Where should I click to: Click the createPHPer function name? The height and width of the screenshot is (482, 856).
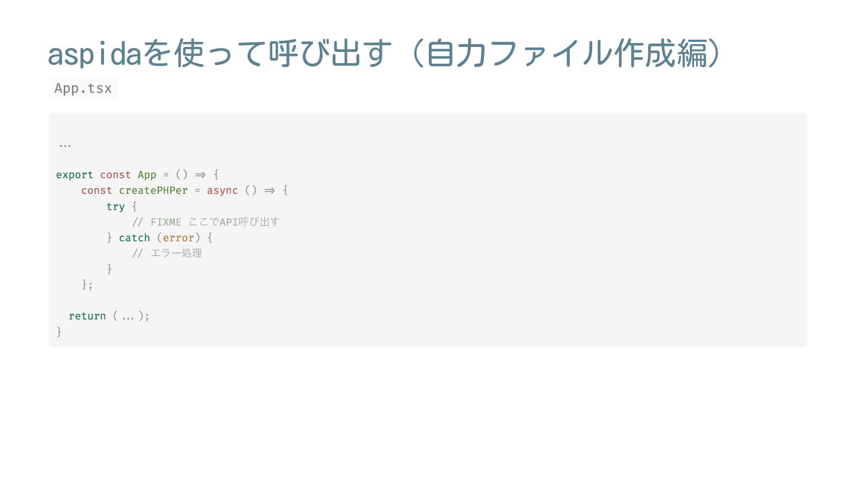click(x=153, y=190)
